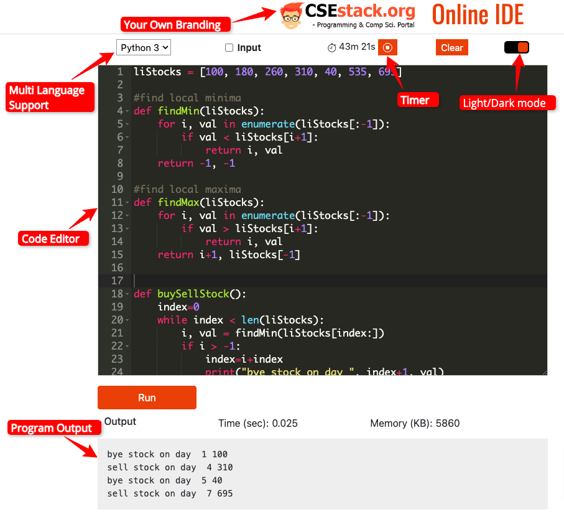Collapse the fold arrow at line 20
This screenshot has height=517, width=564.
(x=127, y=320)
